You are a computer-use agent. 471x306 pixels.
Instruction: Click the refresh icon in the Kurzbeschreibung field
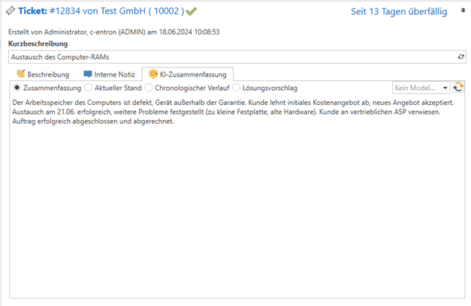(460, 57)
